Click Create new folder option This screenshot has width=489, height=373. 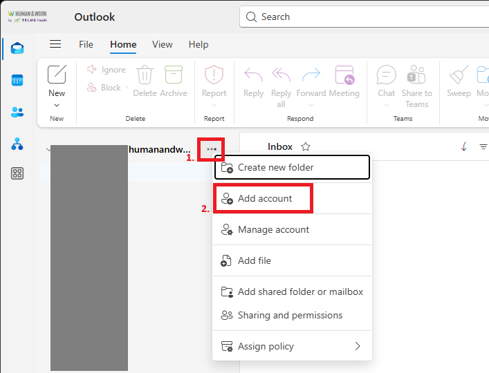292,167
